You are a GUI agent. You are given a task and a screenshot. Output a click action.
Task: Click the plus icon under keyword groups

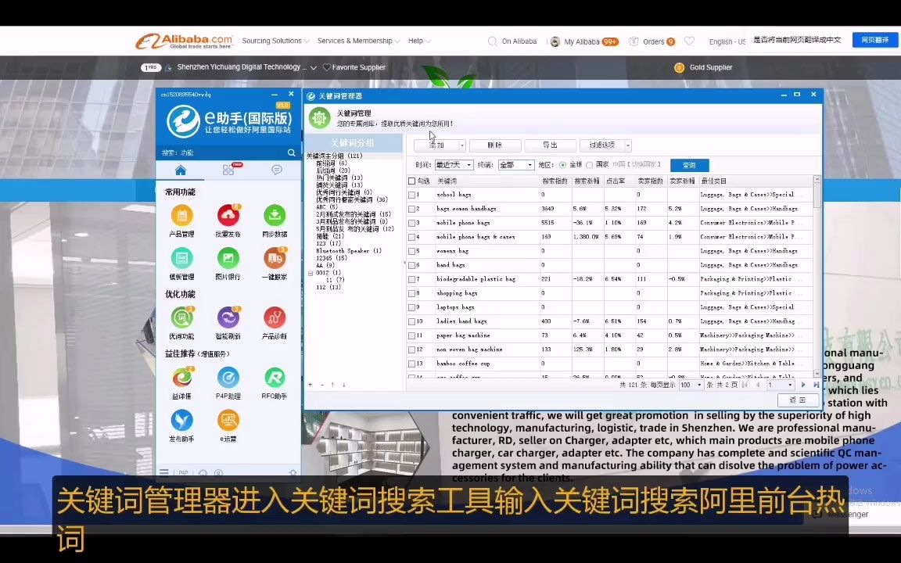tap(311, 385)
